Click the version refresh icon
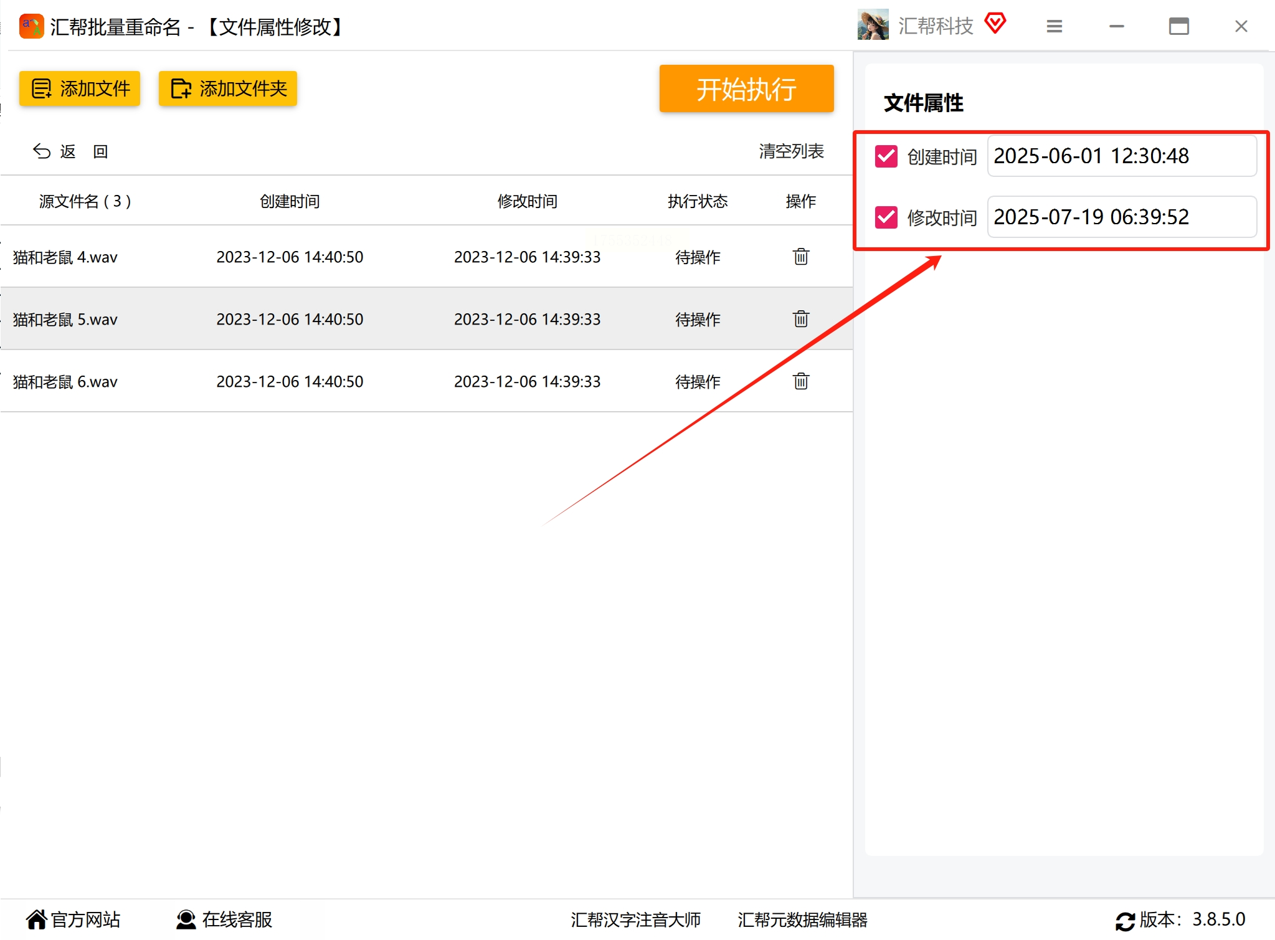1275x940 pixels. point(1125,921)
